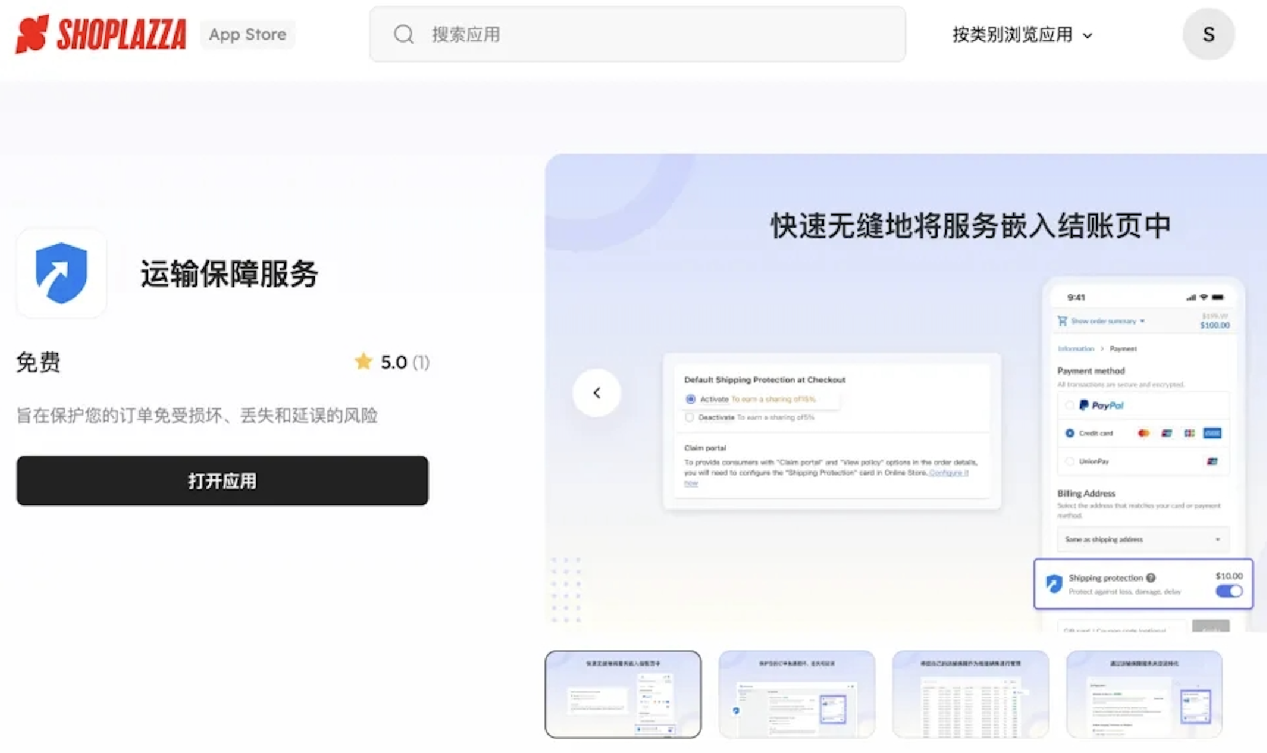
Task: Click the Mastercard icon beside Credit card
Action: coord(1143,433)
